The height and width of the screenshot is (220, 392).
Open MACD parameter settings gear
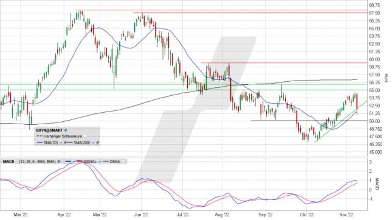coord(59,161)
